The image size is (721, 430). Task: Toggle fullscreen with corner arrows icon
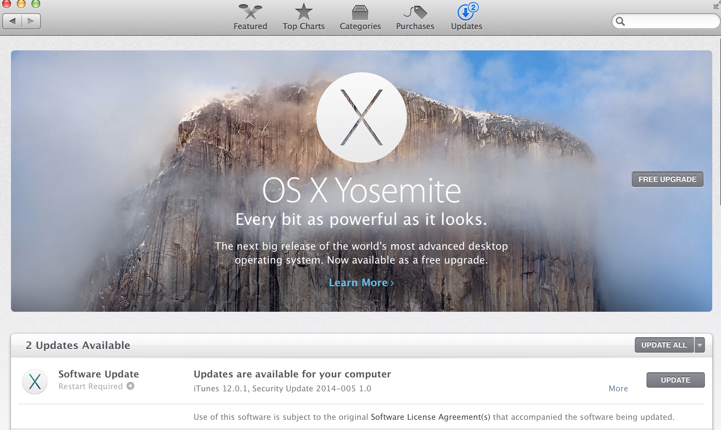tap(716, 5)
